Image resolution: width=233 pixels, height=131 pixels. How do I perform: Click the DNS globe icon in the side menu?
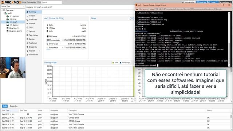[x=27, y=28]
